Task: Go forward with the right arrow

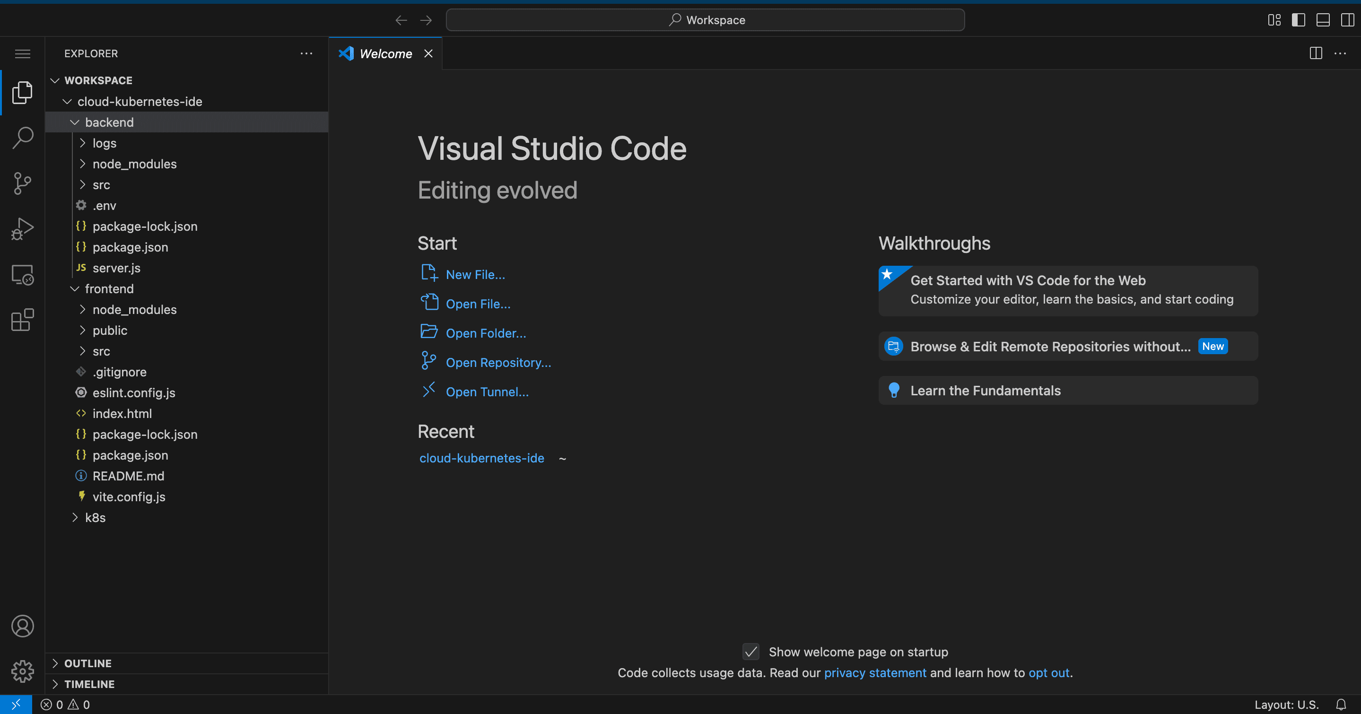Action: pos(426,20)
